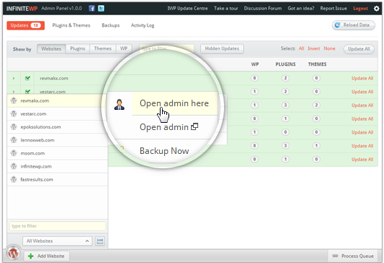This screenshot has width=384, height=263.
Task: Tick the checkbox for vestarc.com row
Action: pos(27,92)
